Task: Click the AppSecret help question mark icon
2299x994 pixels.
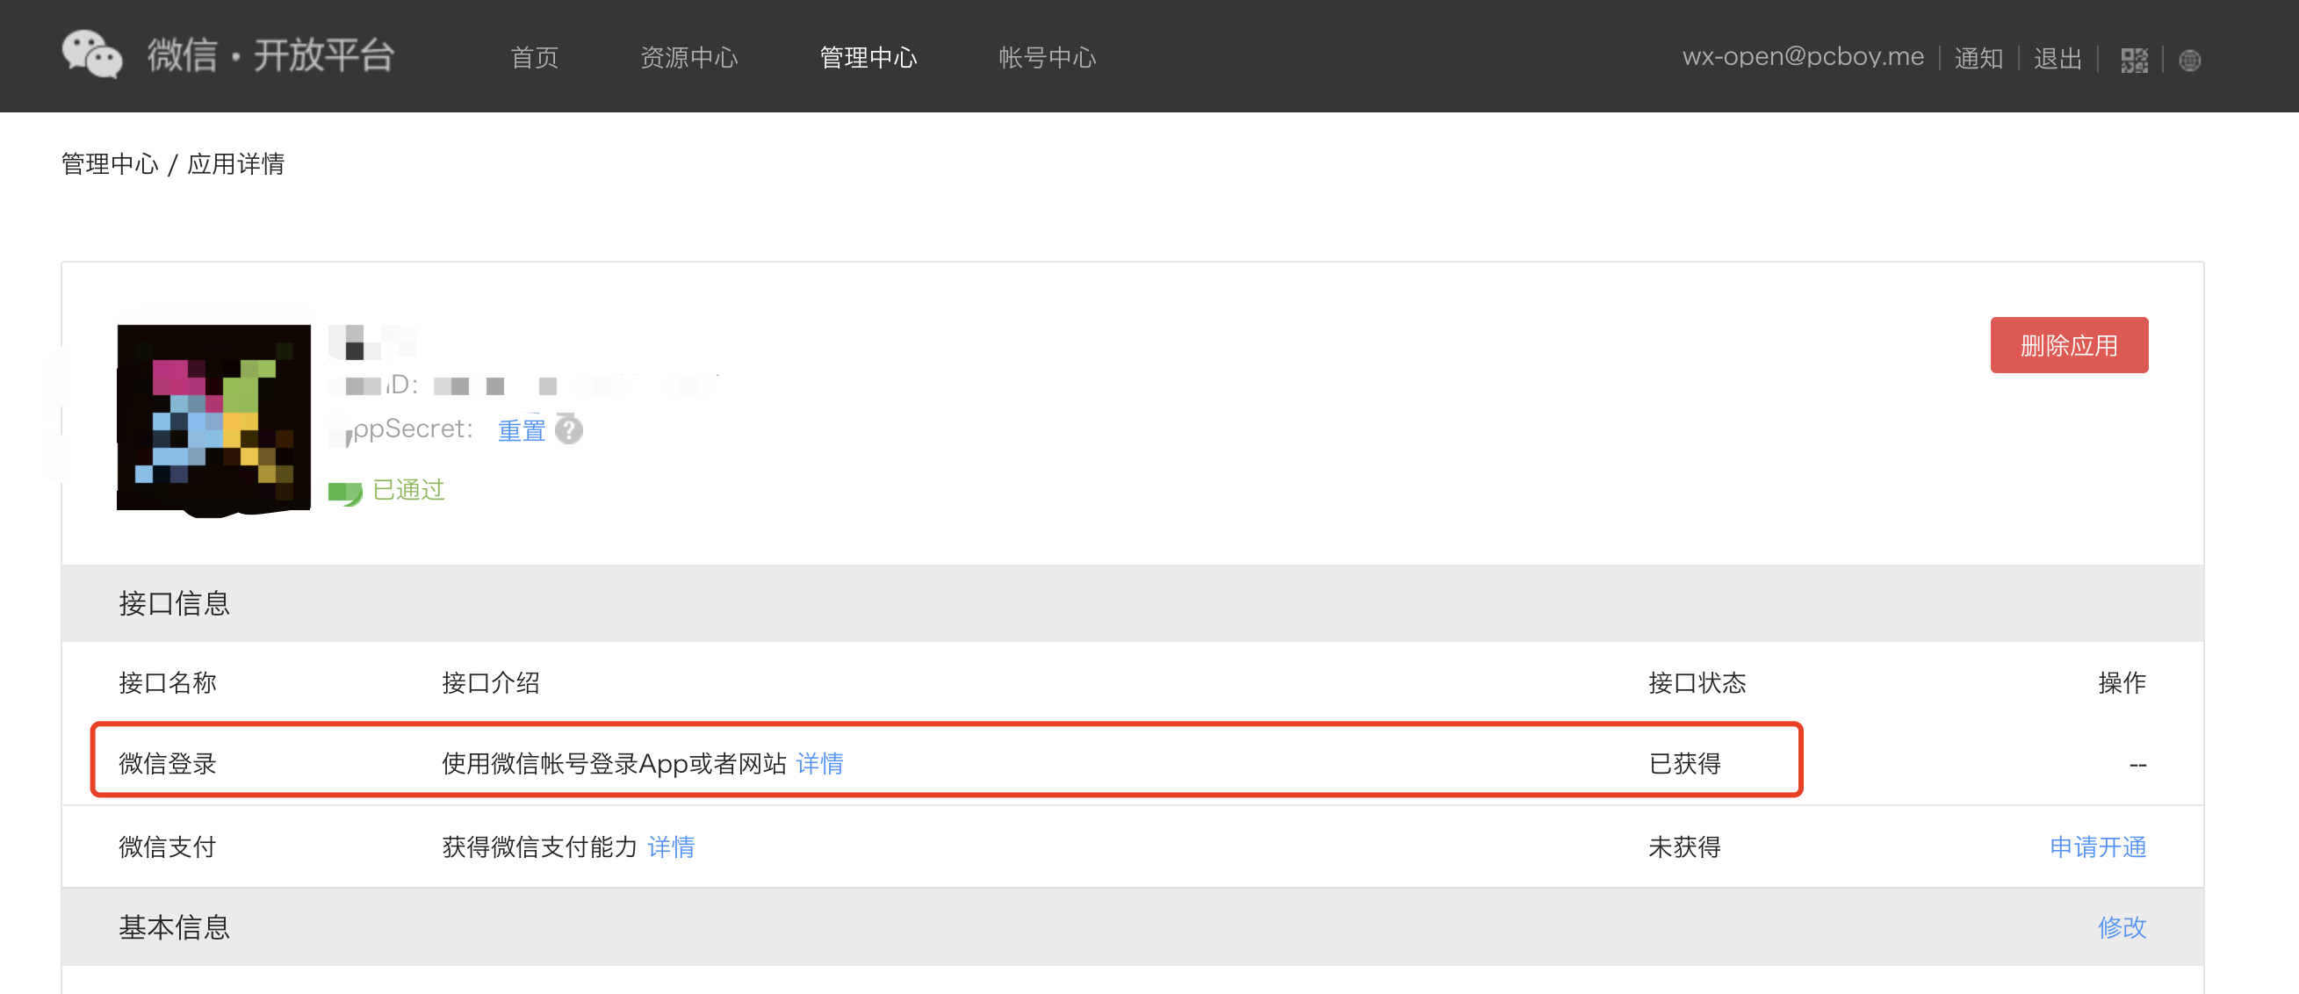Action: [x=568, y=429]
